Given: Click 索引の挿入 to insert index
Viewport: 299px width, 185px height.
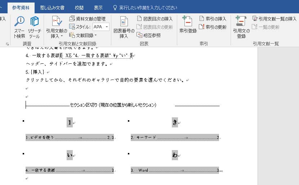Looking at the screenshot, I should point(213,19).
